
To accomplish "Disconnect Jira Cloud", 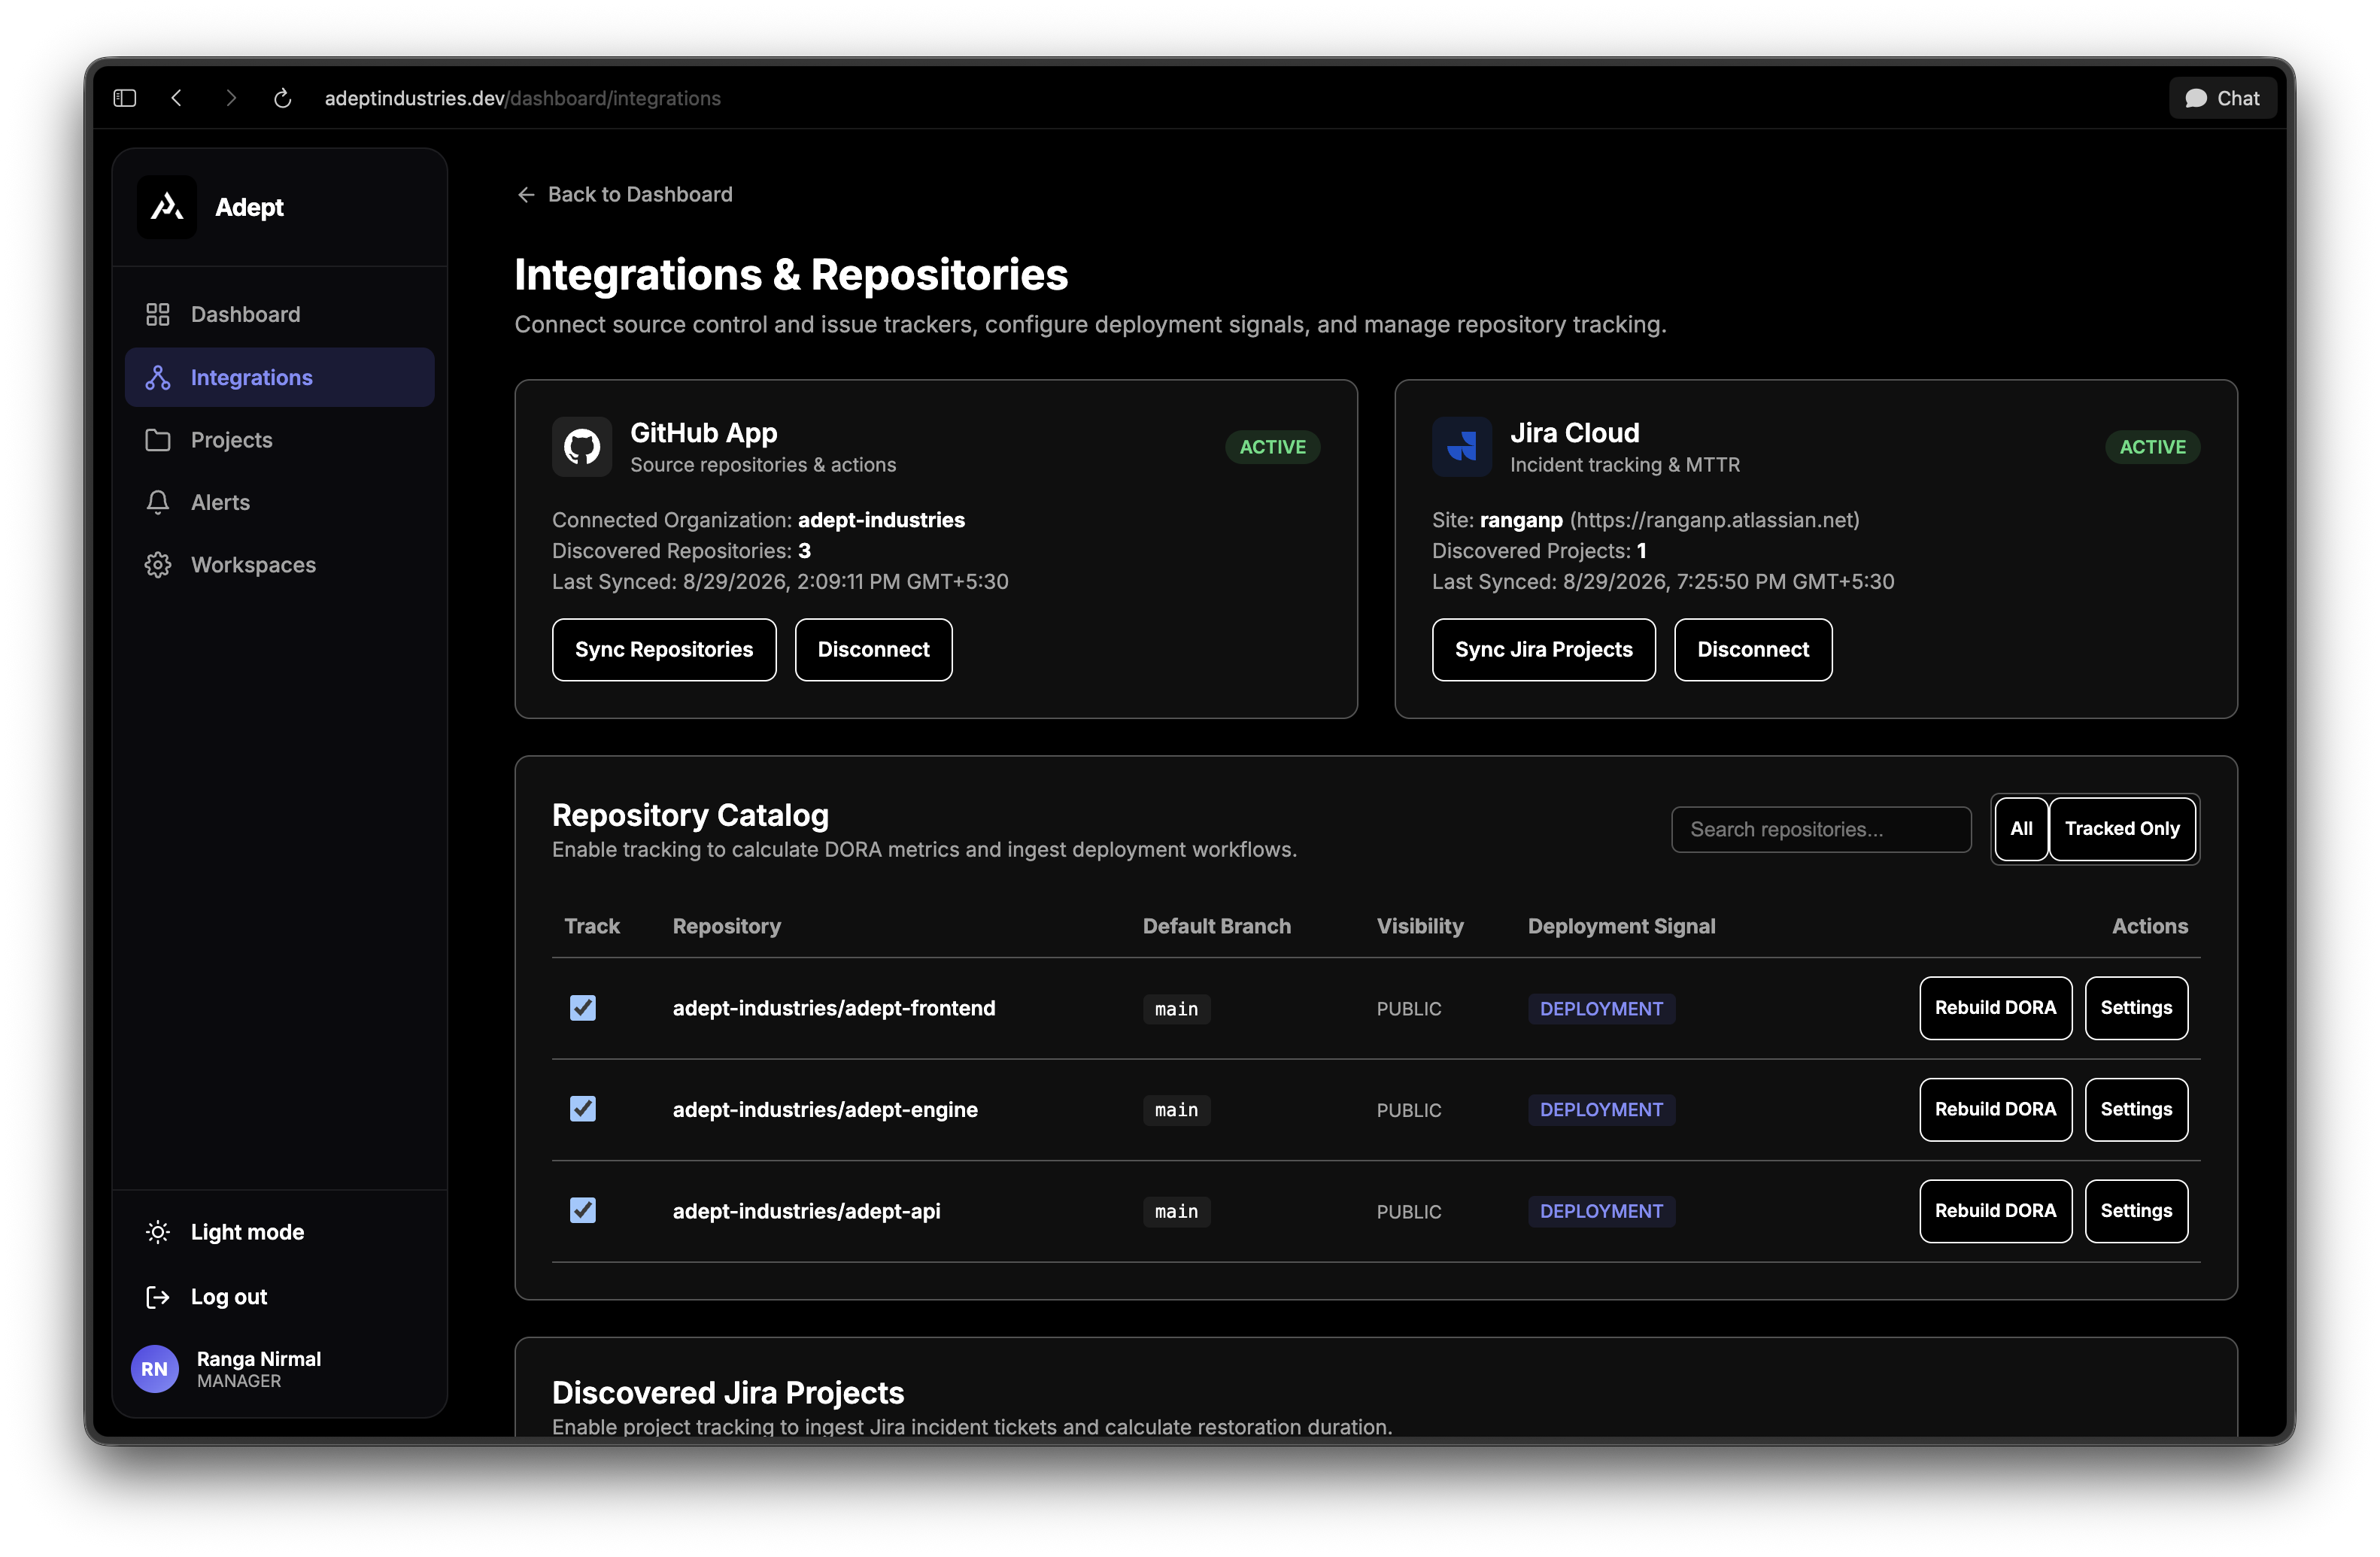I will 1753,649.
